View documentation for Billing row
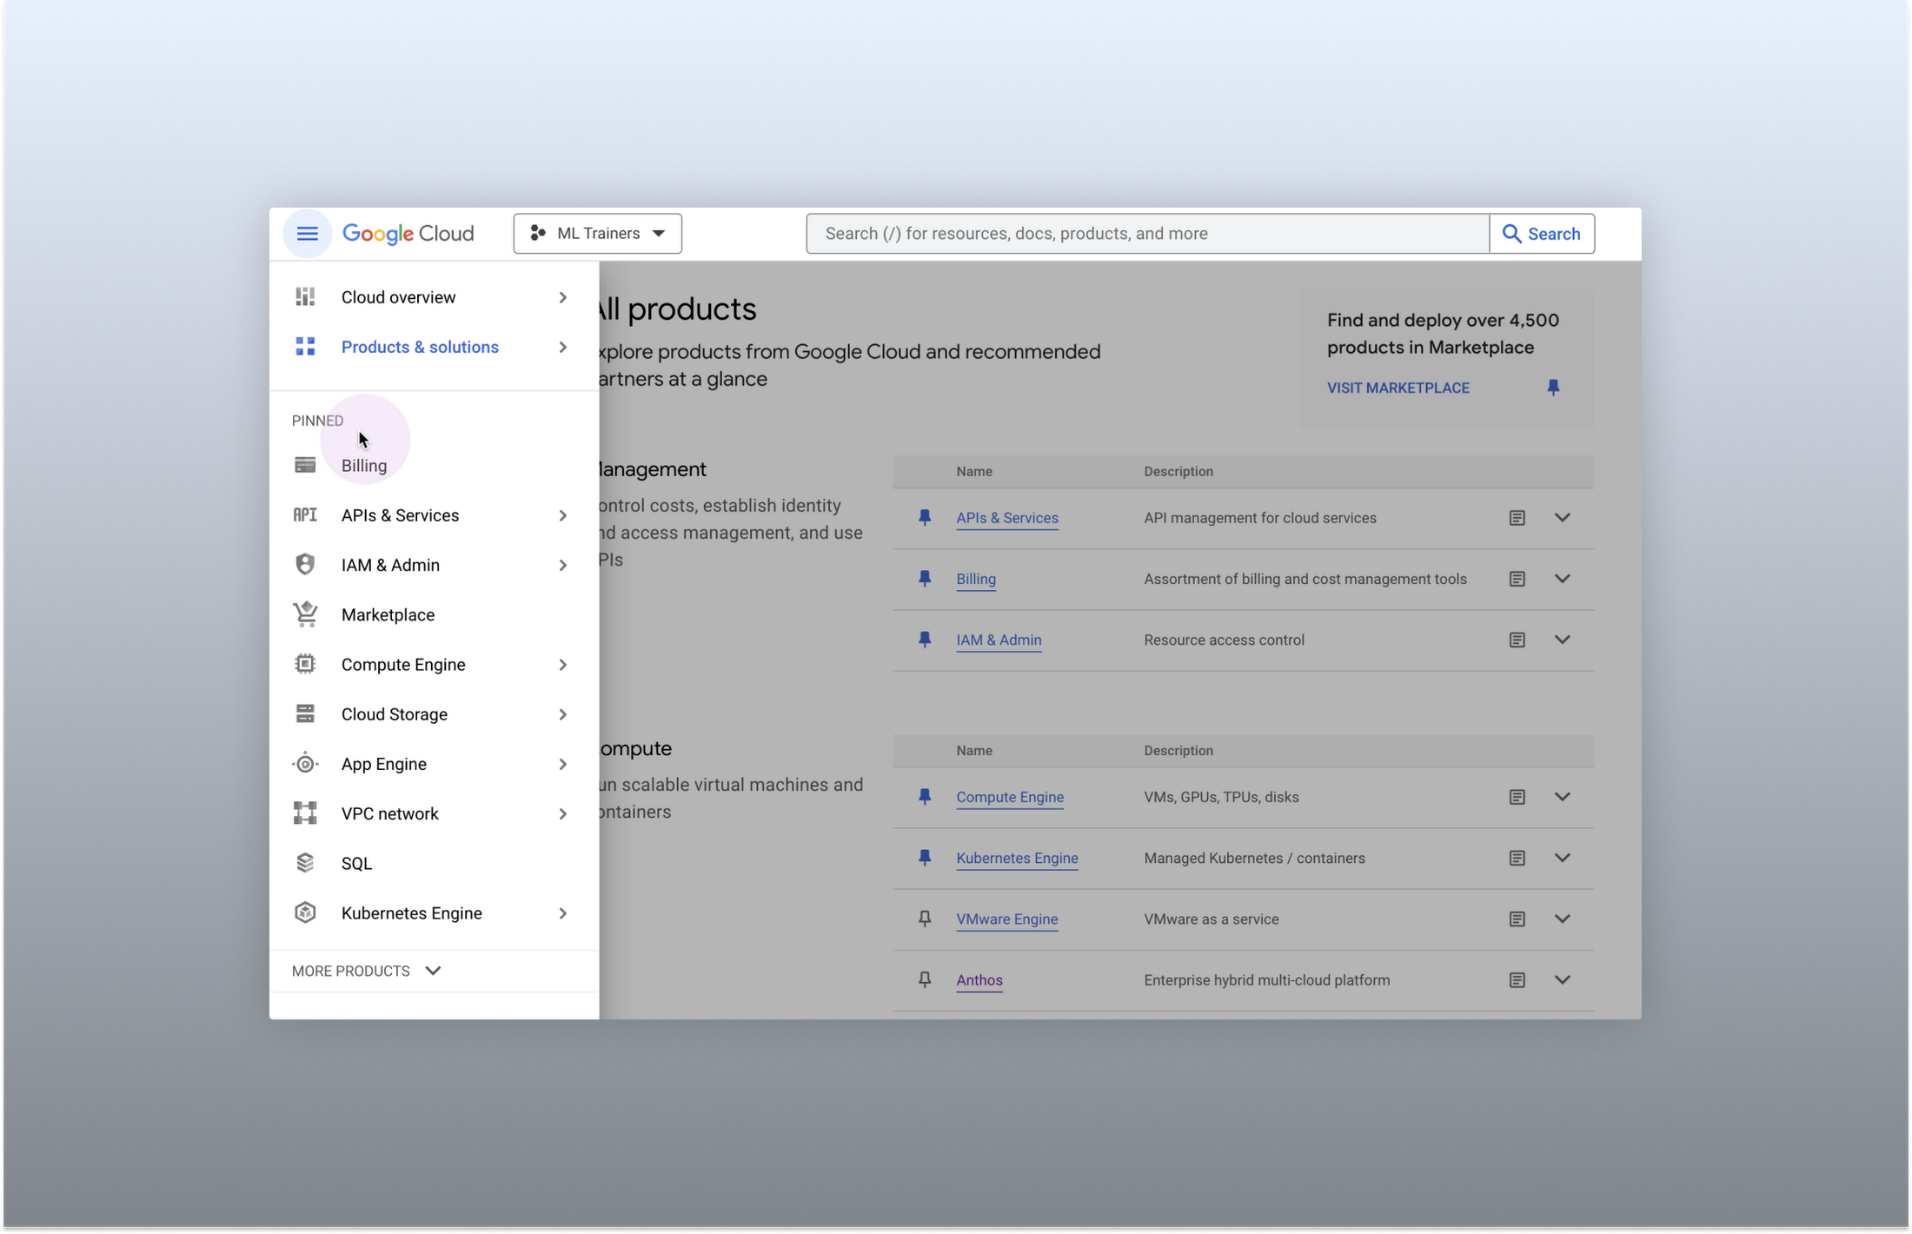The width and height of the screenshot is (1912, 1234). pyautogui.click(x=1517, y=579)
